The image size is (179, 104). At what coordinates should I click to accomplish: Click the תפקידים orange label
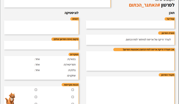(74, 55)
